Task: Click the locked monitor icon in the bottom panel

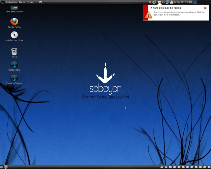Action: click(6, 167)
